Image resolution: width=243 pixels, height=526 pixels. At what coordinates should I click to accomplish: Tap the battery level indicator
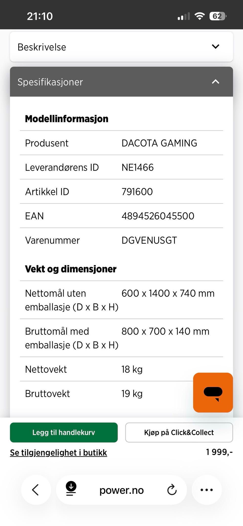click(x=218, y=16)
